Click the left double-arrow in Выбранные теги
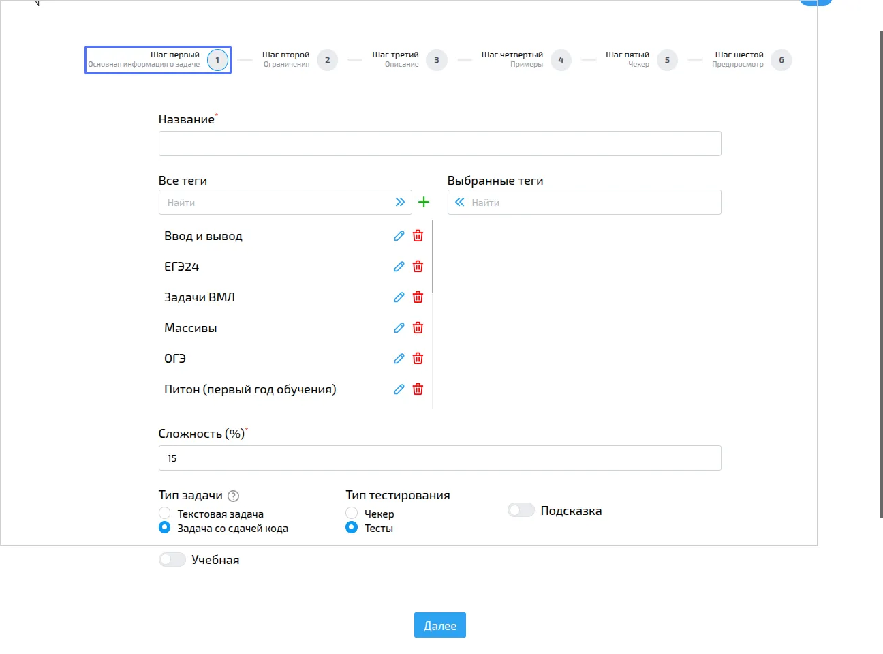Viewport: 883px width, 654px height. pos(461,201)
